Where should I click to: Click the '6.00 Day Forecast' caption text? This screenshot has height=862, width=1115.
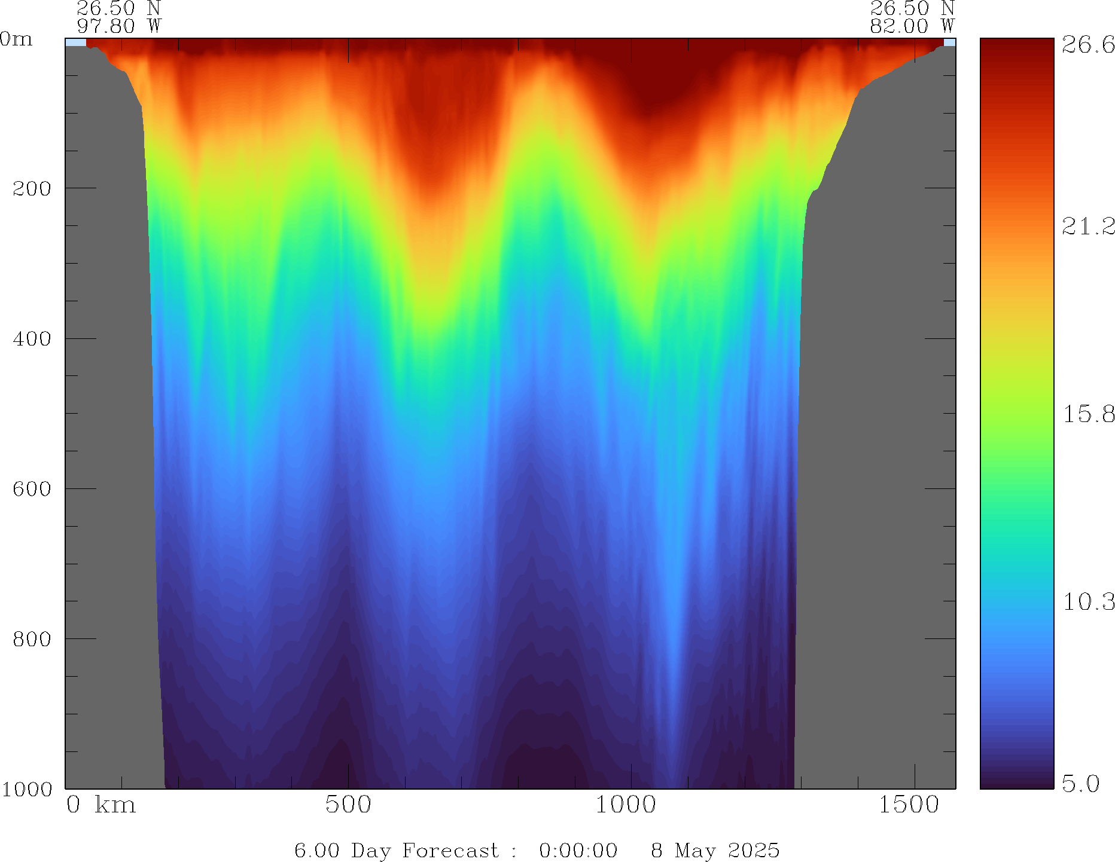[x=396, y=851]
